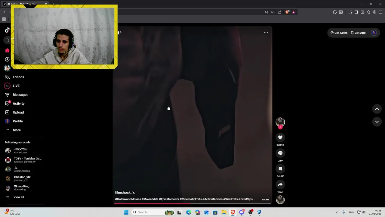Screen dimensions: 385x217
Task: Open the profile avatar next to Get App
Action: (x=374, y=33)
